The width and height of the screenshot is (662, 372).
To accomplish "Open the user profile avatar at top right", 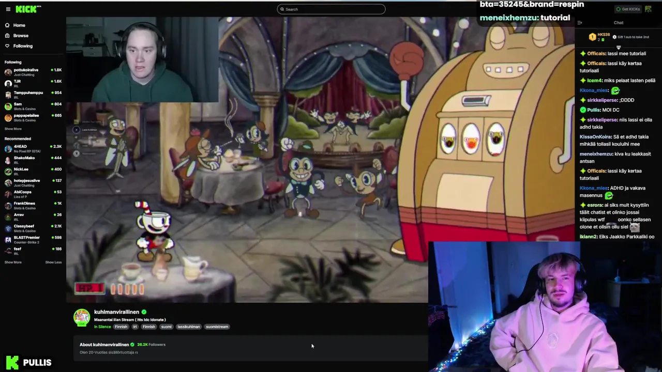I will tap(648, 9).
